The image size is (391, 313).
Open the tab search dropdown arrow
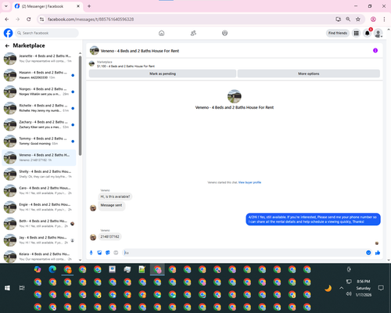6,6
